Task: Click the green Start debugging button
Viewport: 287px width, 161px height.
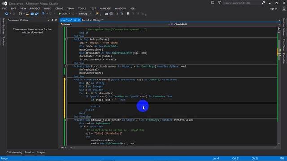Action: pyautogui.click(x=63, y=14)
